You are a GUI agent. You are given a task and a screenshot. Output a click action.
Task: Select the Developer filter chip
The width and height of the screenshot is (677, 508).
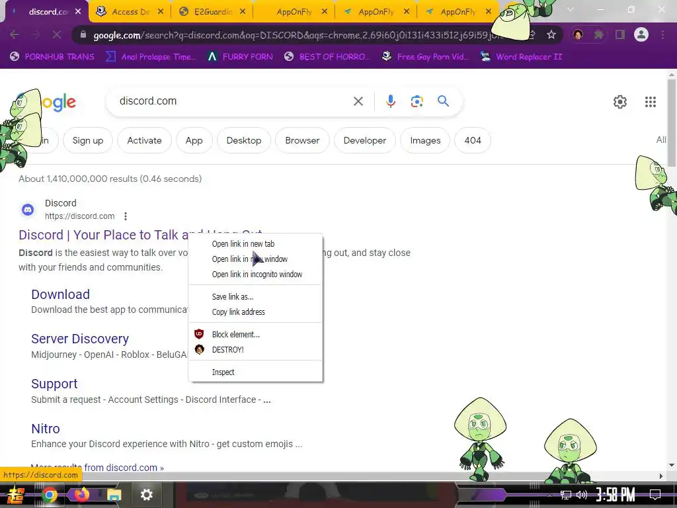[x=365, y=140]
